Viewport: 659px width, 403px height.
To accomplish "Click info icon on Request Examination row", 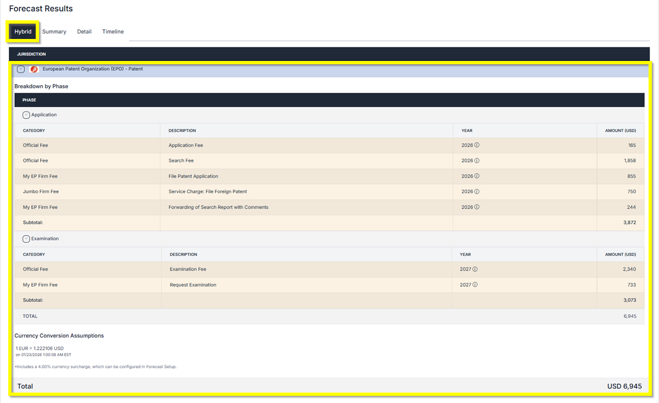I will 475,285.
